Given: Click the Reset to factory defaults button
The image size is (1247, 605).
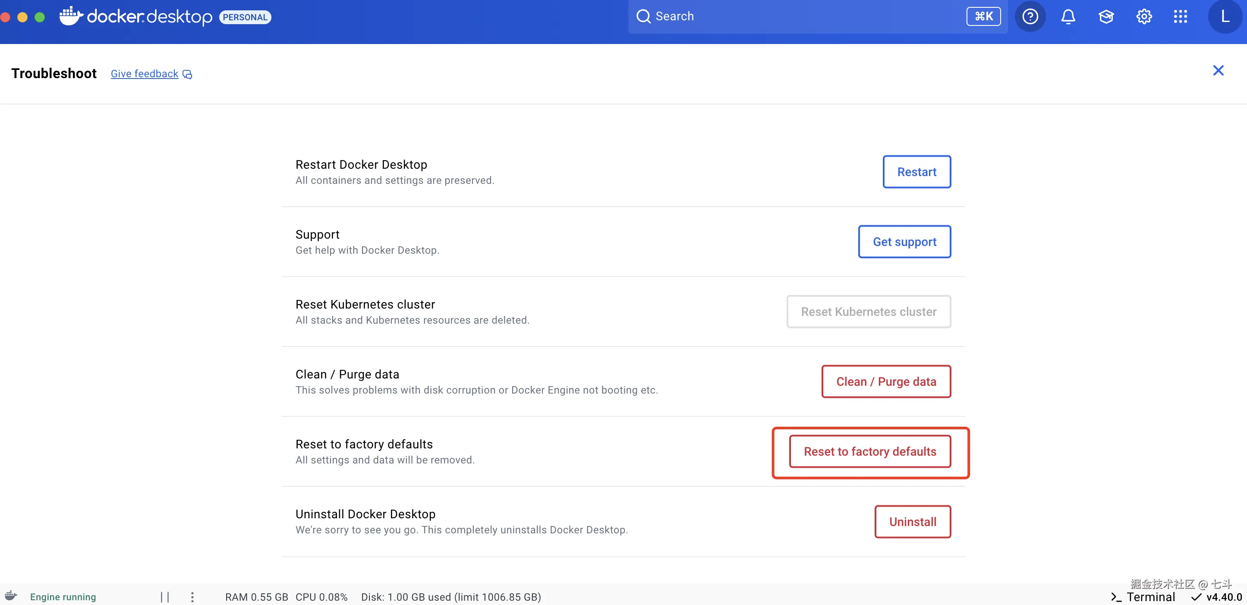Looking at the screenshot, I should pos(870,451).
